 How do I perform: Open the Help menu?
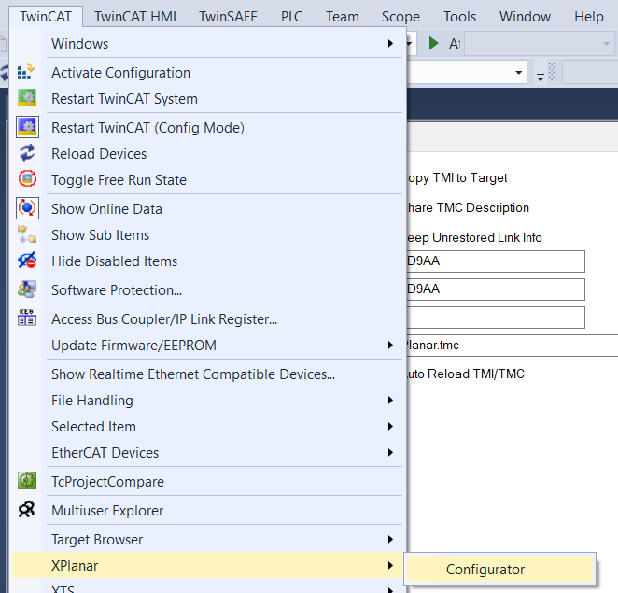(589, 17)
